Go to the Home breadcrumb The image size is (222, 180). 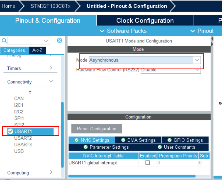click(8, 6)
